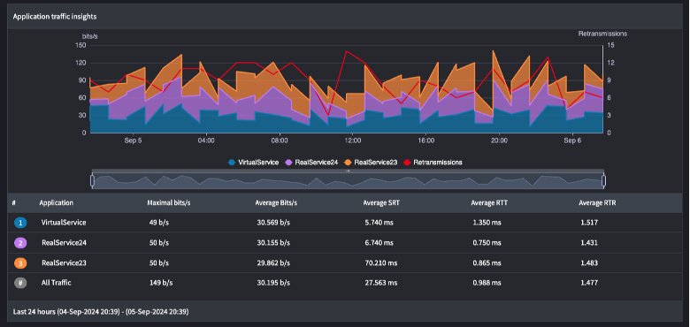Select the RealService23 application name

pos(65,263)
